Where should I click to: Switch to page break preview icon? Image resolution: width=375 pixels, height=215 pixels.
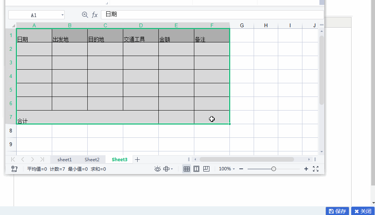[x=206, y=169]
